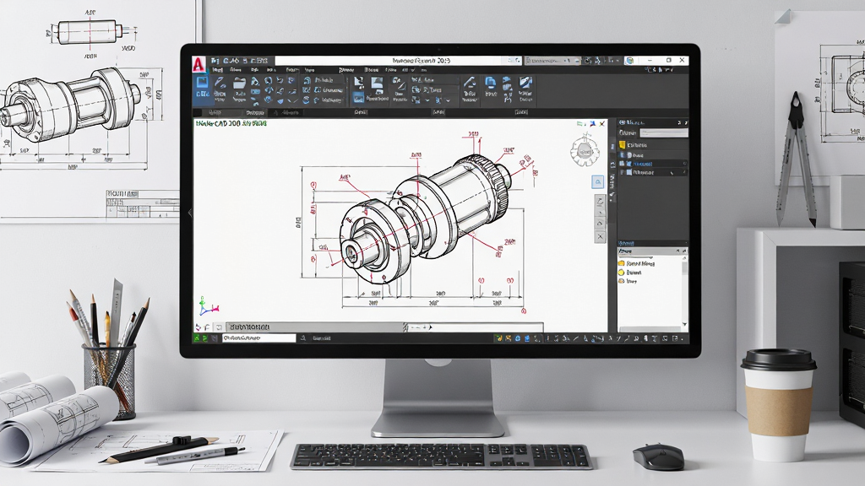865x486 pixels.
Task: Click the colored UCS axis icon in the drawing
Action: [208, 306]
